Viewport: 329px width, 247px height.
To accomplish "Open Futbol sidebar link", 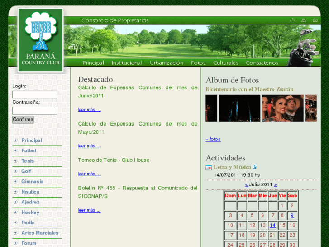I will (29, 150).
